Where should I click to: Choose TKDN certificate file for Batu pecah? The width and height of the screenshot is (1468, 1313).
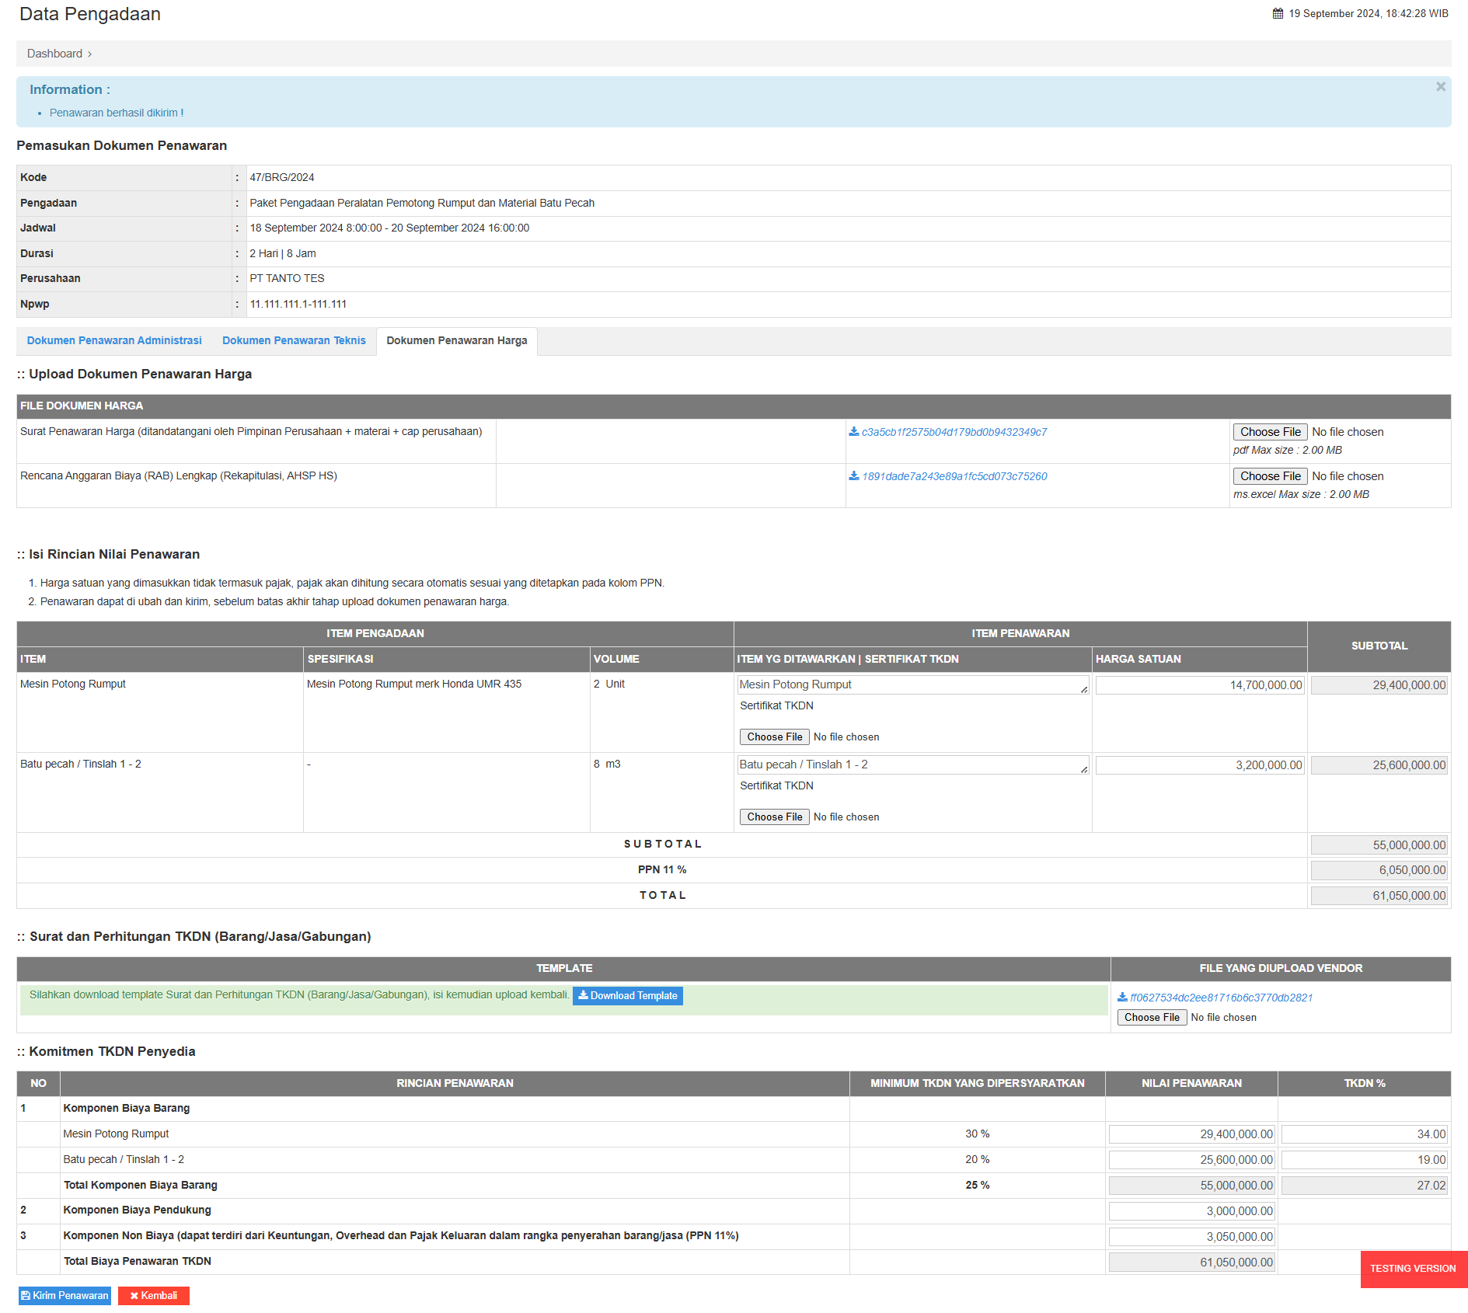(x=774, y=817)
